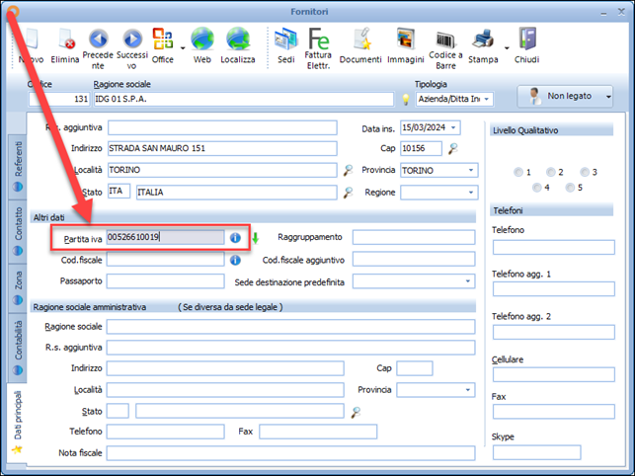This screenshot has height=476, width=635.
Task: Select Livello Qualitativo radio 5
Action: (x=570, y=188)
